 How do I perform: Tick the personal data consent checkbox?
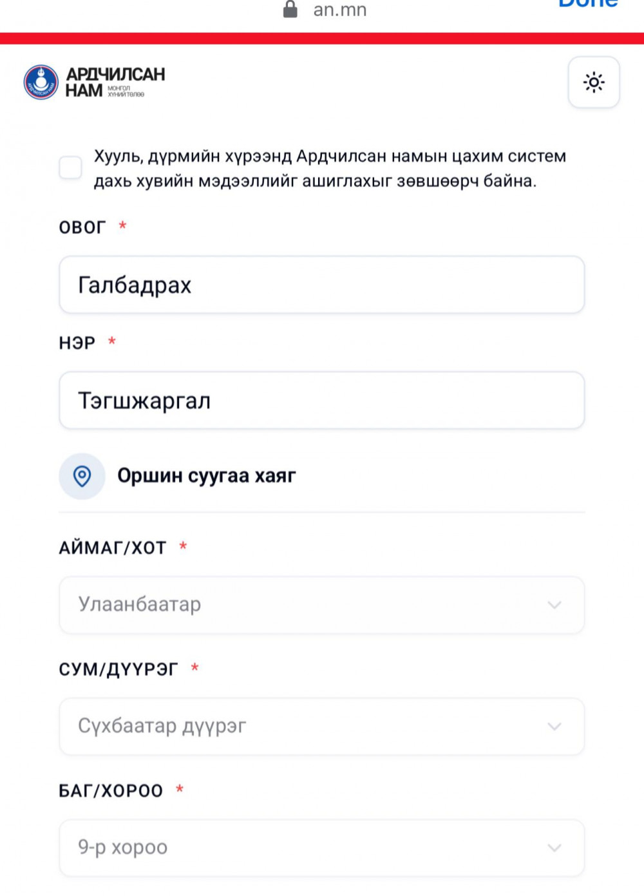point(70,167)
